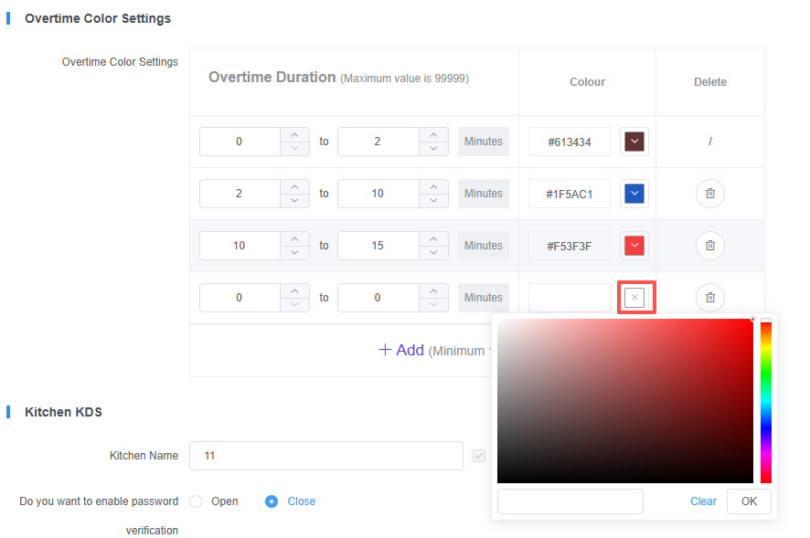The height and width of the screenshot is (538, 810).
Task: Click the plus Add row icon
Action: point(385,350)
